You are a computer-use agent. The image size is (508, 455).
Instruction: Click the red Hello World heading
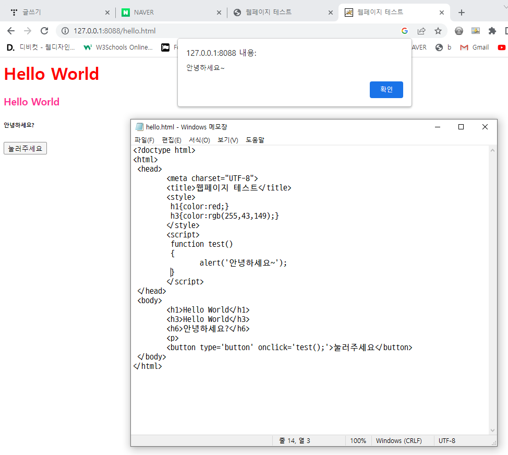(x=52, y=74)
